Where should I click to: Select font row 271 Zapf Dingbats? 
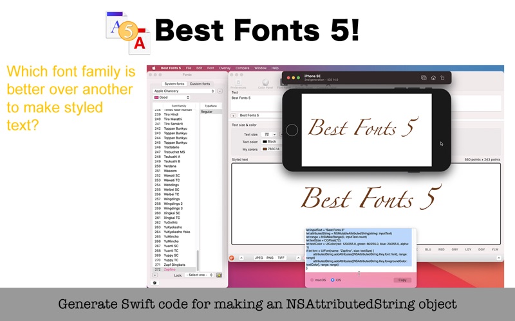(175, 265)
